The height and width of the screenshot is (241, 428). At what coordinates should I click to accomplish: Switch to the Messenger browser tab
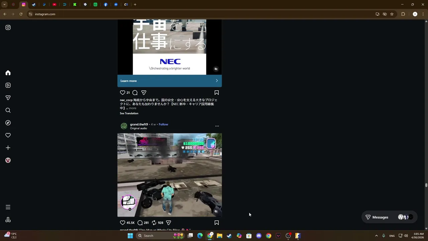116,5
